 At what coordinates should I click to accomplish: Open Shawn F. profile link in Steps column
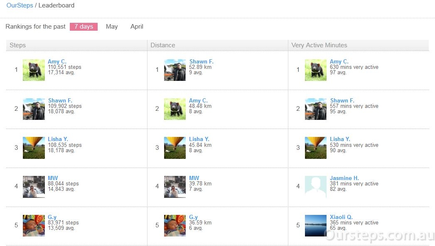[x=60, y=100]
